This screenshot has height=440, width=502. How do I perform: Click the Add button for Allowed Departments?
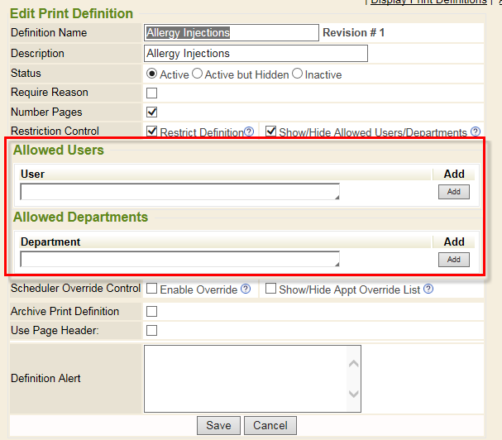(x=453, y=260)
